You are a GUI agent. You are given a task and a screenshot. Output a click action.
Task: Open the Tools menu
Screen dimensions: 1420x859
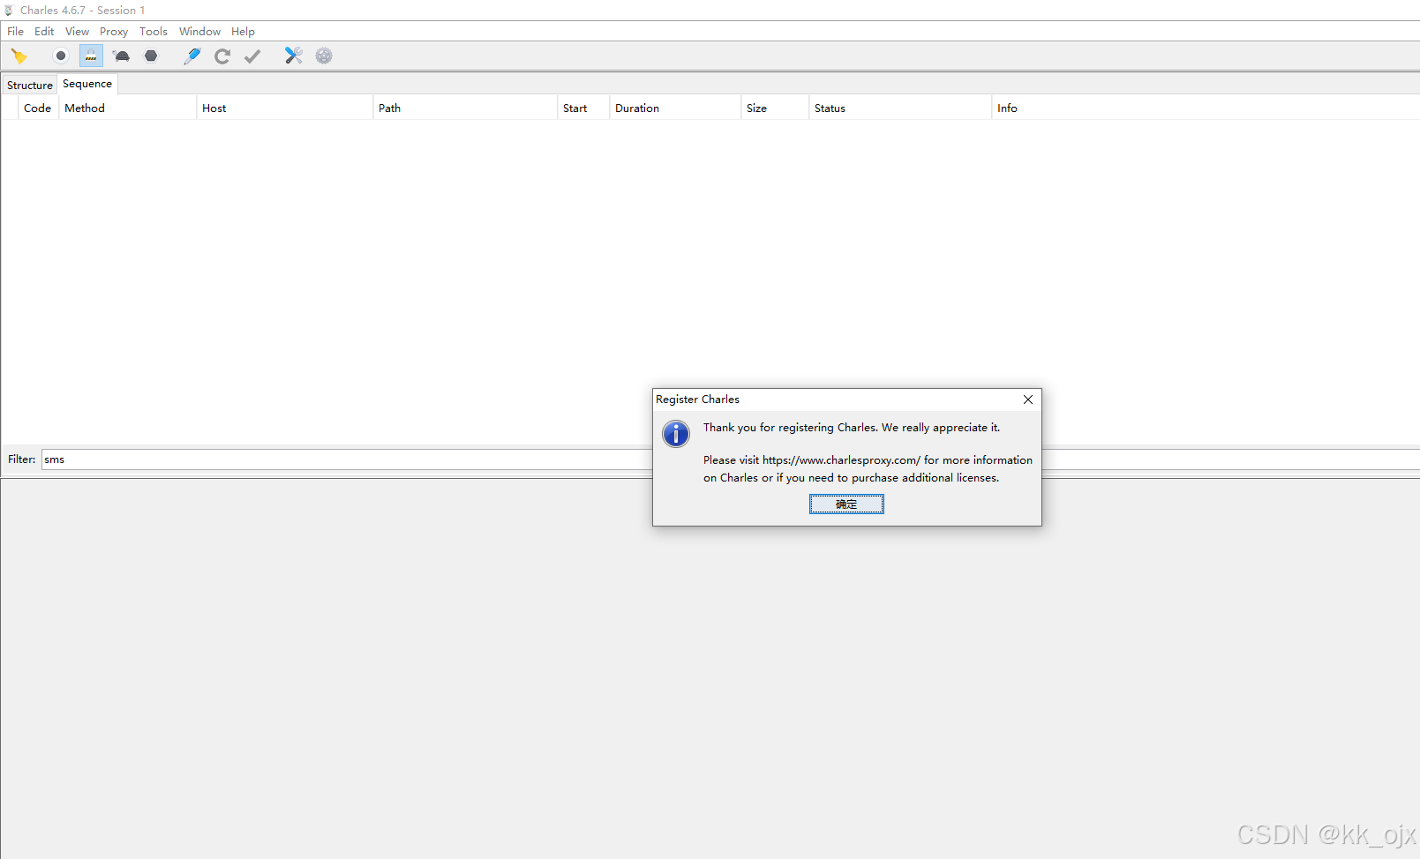[154, 32]
